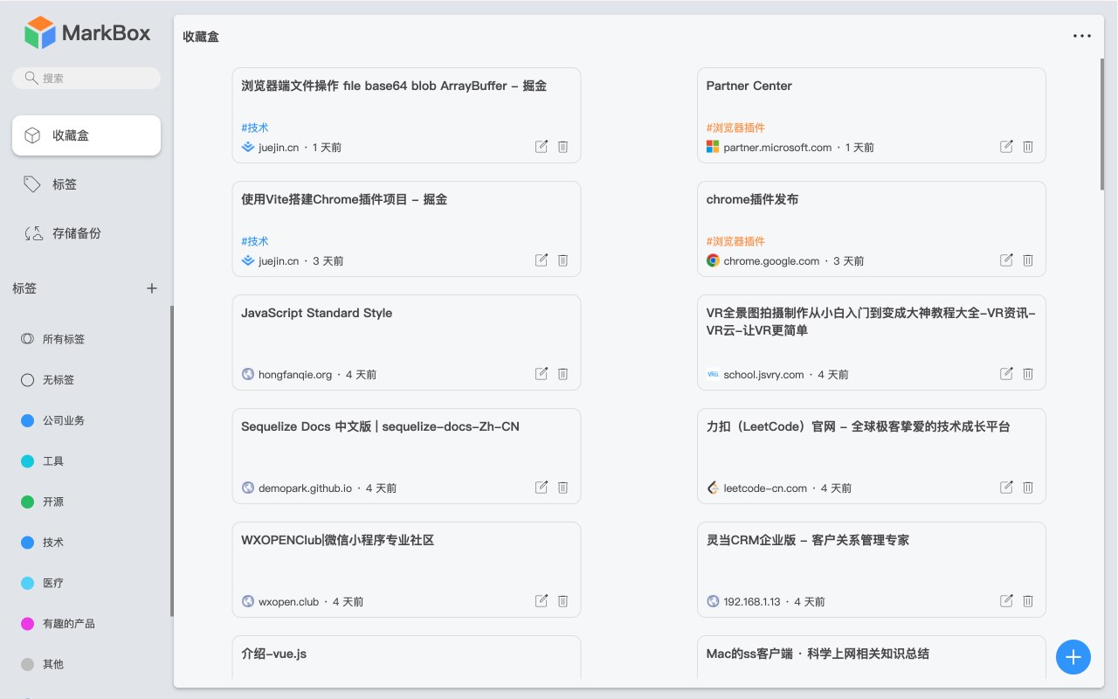
Task: Click the blue add bookmark button
Action: coord(1073,657)
